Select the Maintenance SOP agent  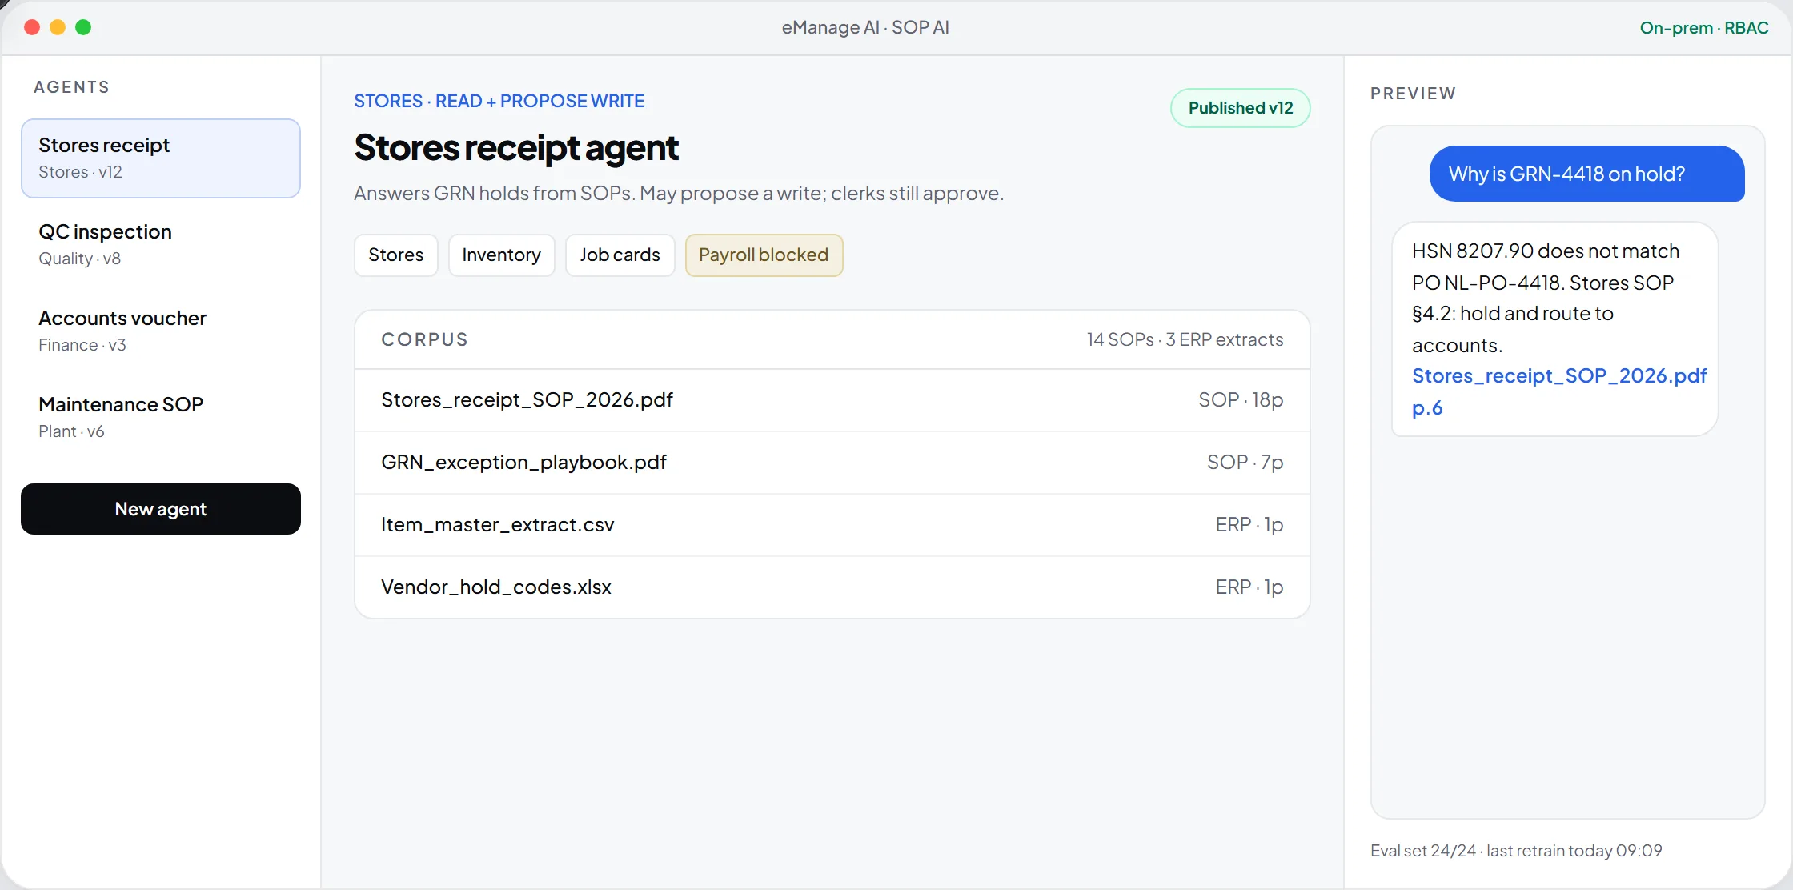tap(161, 418)
